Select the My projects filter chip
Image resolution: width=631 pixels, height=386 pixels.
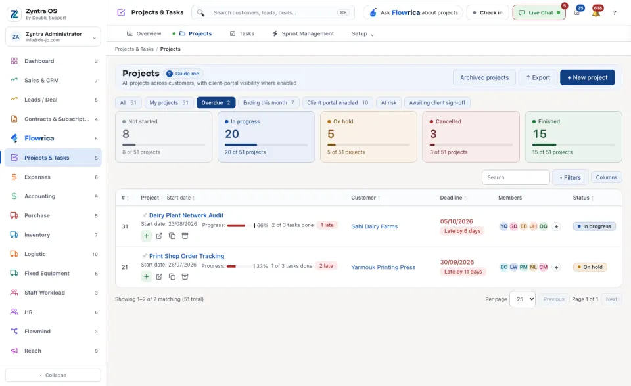pos(169,103)
